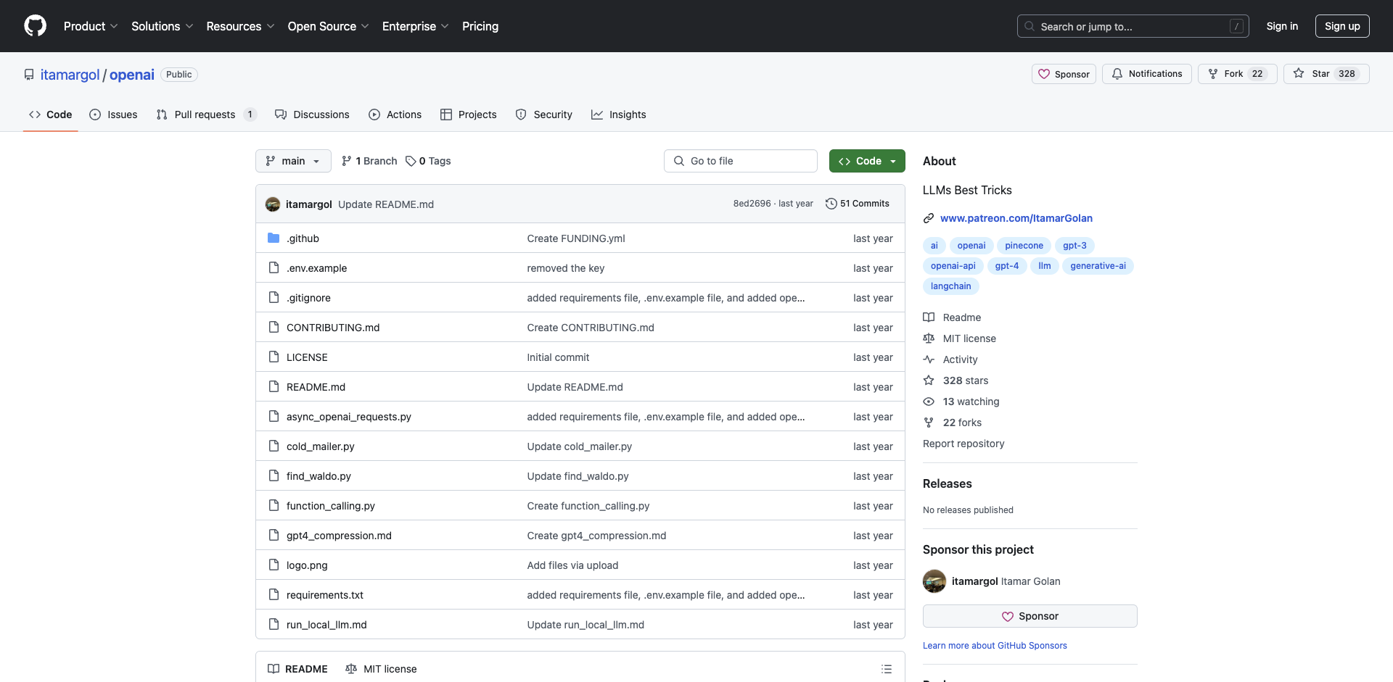The image size is (1393, 682).
Task: Switch to the Actions tab
Action: [x=395, y=115]
